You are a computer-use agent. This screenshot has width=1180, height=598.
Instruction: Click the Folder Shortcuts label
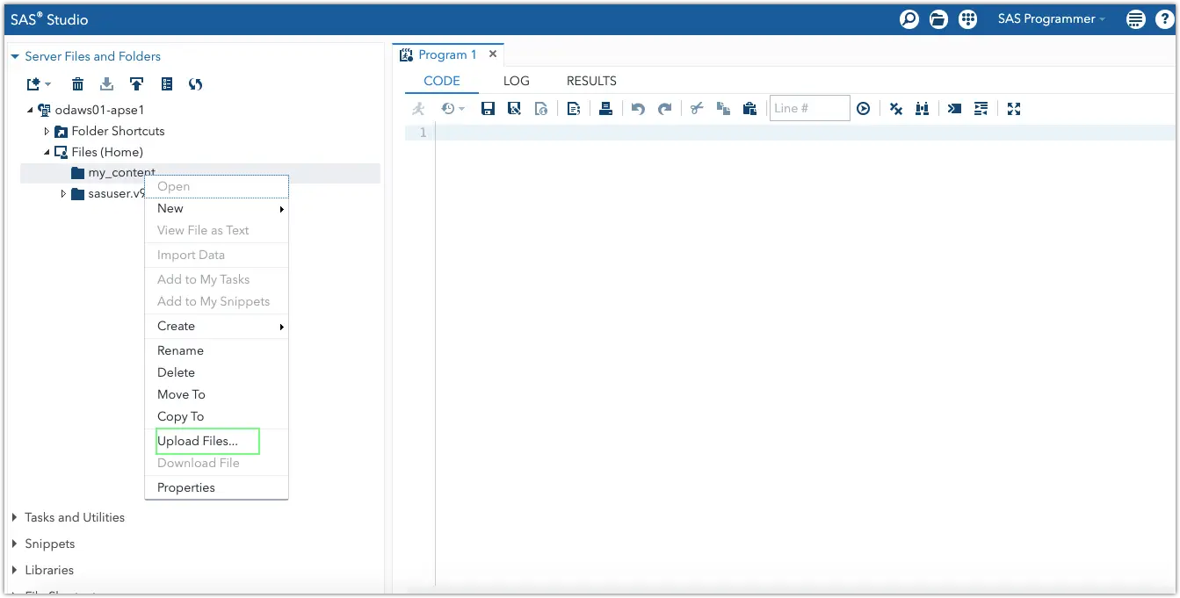[118, 131]
